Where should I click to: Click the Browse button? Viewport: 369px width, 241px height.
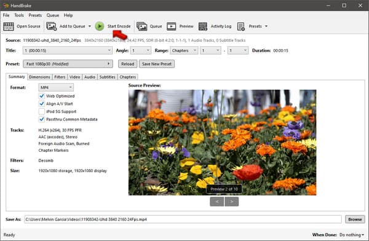coord(355,219)
